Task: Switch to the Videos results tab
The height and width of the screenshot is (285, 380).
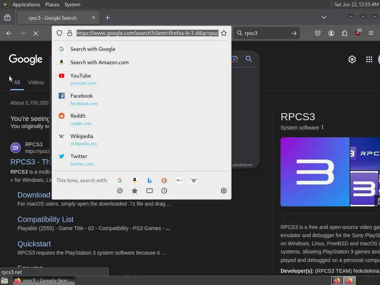Action: tap(36, 82)
